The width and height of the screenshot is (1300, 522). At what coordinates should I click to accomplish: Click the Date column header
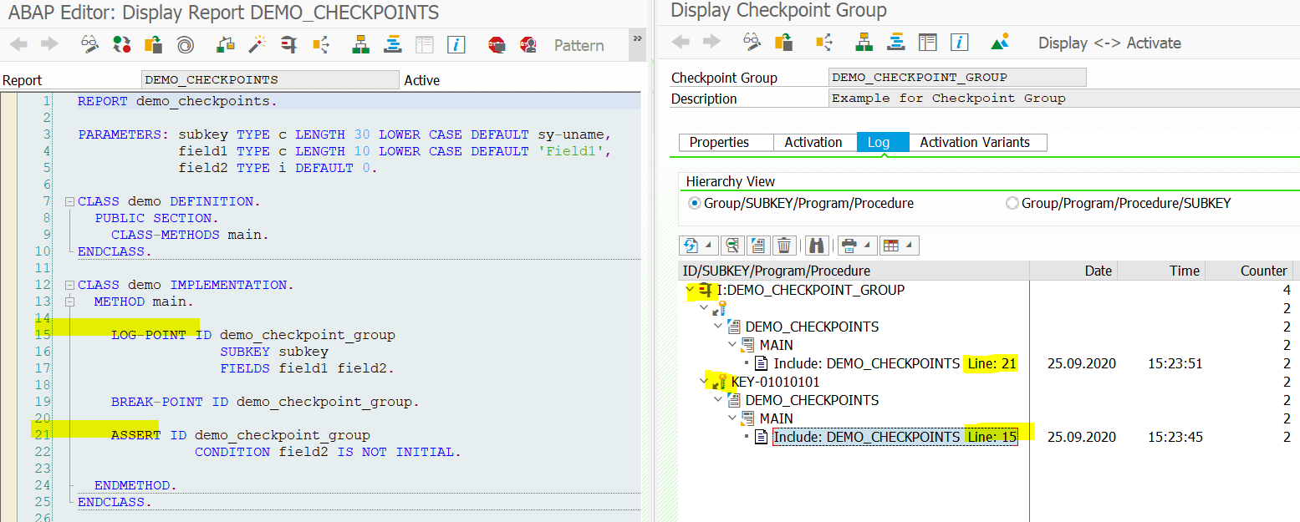tap(1073, 271)
